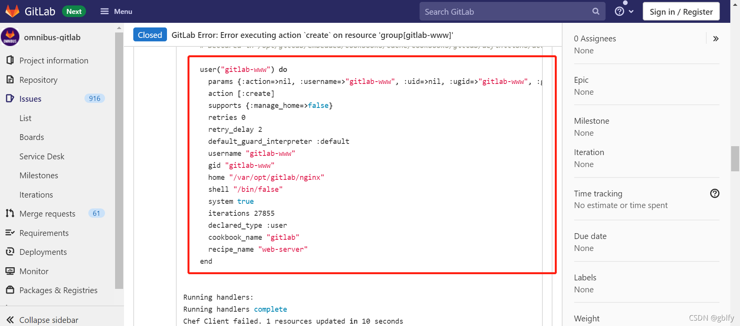The image size is (740, 326).
Task: Click 'home "/var/opt/gitlab/nginx"' code line
Action: (266, 178)
